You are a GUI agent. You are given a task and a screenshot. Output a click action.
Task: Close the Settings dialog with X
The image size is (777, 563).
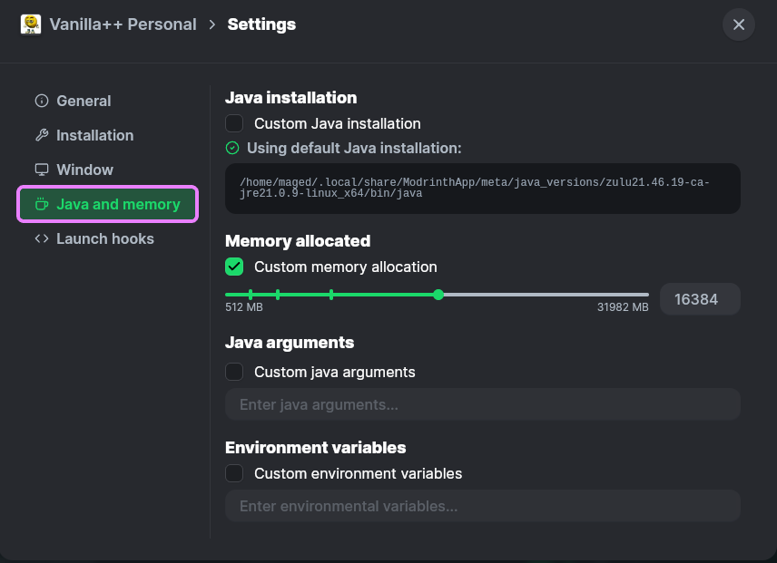pyautogui.click(x=738, y=24)
